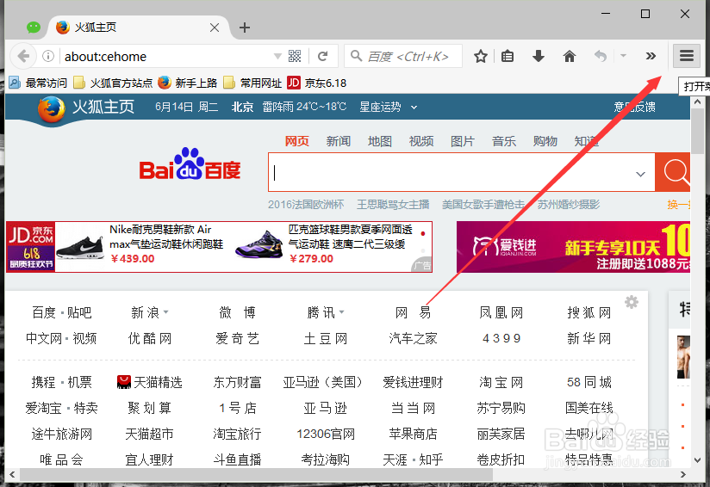The height and width of the screenshot is (487, 710).
Task: Open the 12306官网 link
Action: [x=325, y=435]
